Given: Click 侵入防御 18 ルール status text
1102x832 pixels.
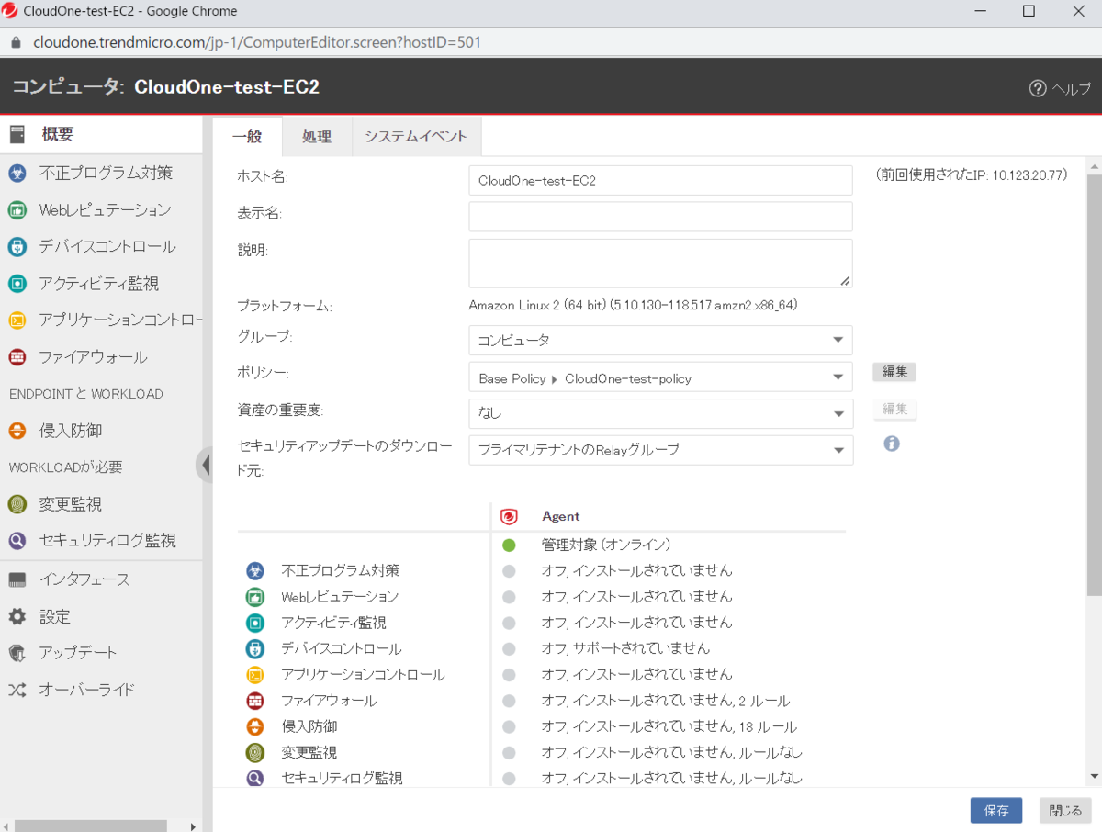Looking at the screenshot, I should [x=669, y=726].
